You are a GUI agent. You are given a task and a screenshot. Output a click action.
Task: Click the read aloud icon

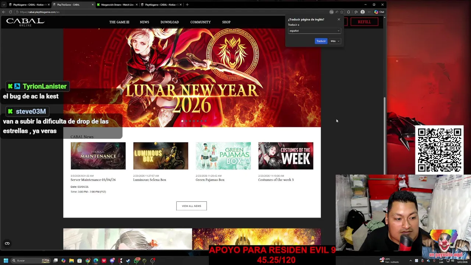(x=337, y=12)
